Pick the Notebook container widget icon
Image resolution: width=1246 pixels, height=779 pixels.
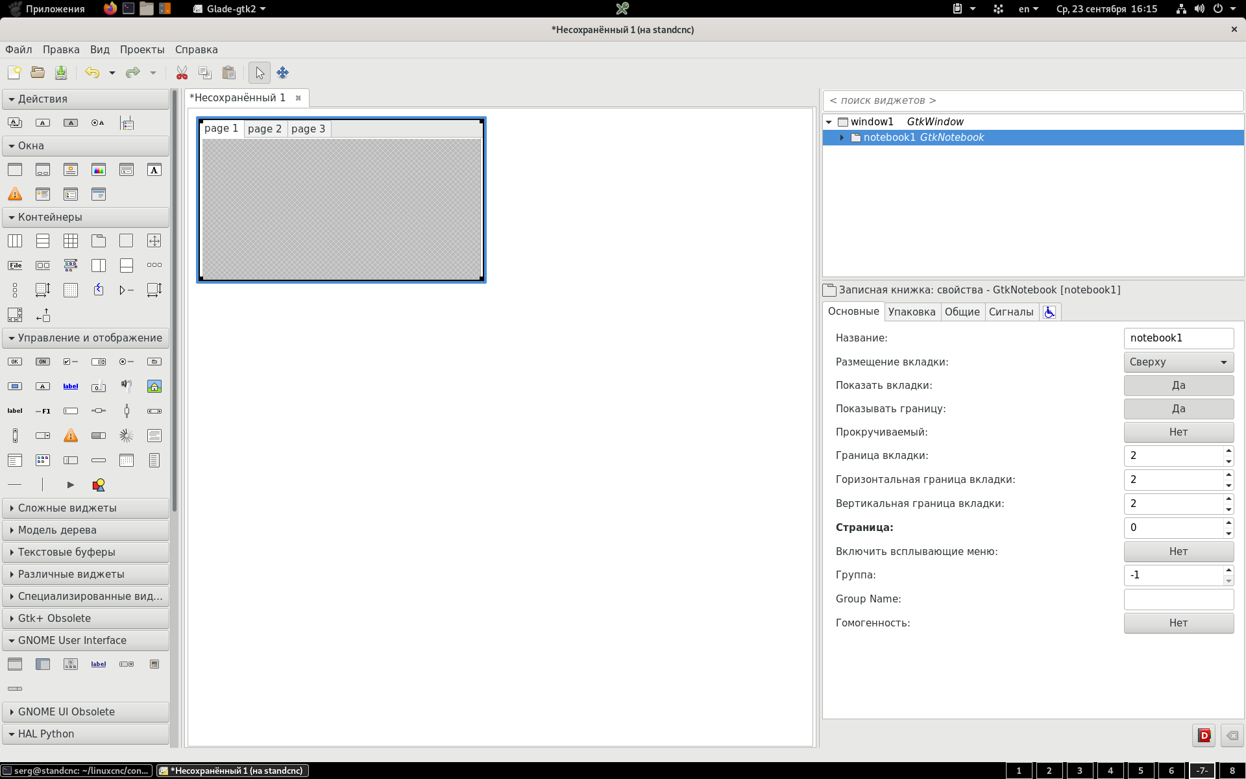[x=99, y=241]
